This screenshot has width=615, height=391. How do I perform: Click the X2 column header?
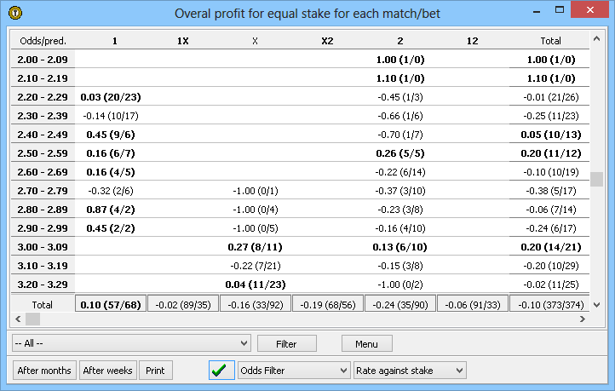coord(328,40)
